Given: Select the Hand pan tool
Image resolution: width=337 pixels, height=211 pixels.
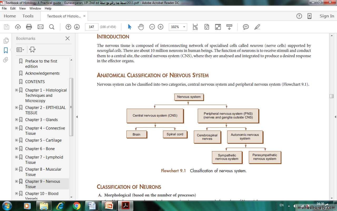Looking at the screenshot, I should tap(141, 27).
